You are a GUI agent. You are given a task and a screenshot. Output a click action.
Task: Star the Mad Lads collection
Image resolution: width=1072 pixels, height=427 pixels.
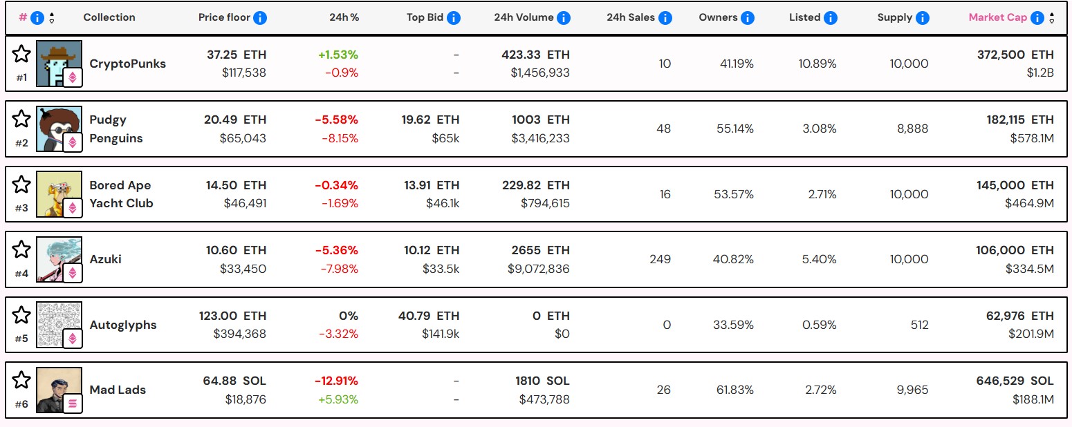21,380
